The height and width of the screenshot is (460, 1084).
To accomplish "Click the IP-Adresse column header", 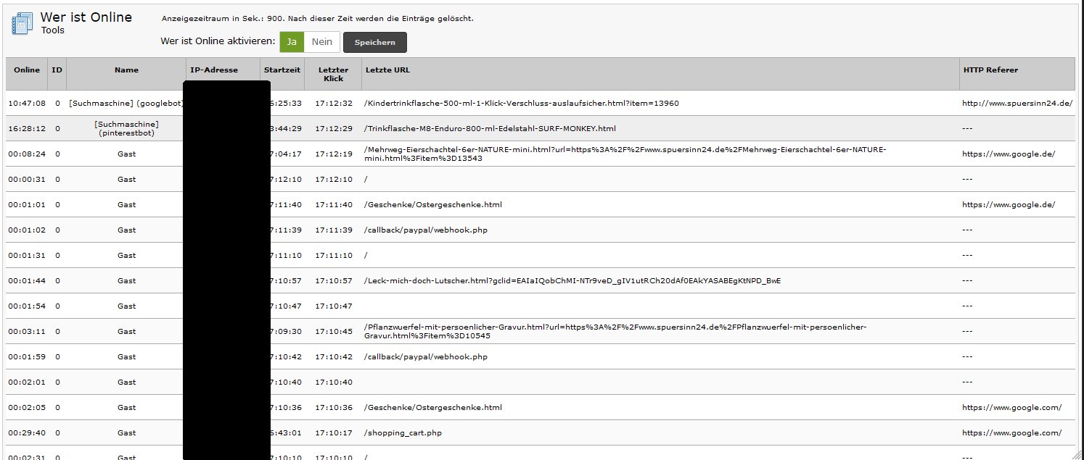I will point(213,70).
